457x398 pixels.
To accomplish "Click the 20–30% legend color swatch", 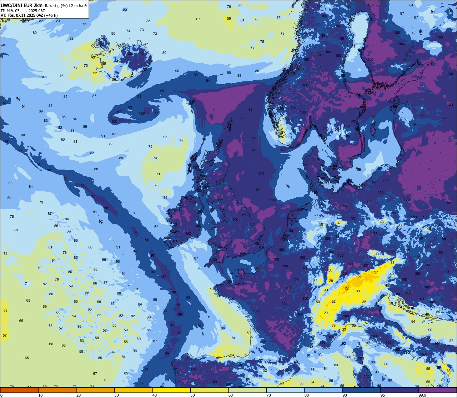I will coord(95,390).
